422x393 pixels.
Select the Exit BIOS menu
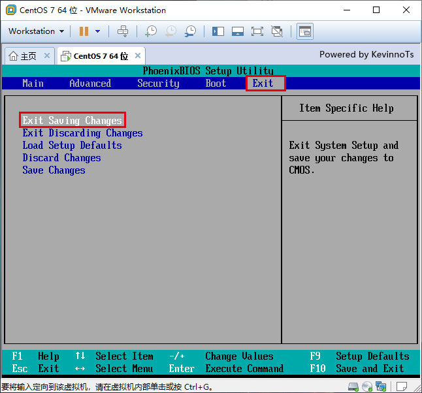(x=263, y=84)
